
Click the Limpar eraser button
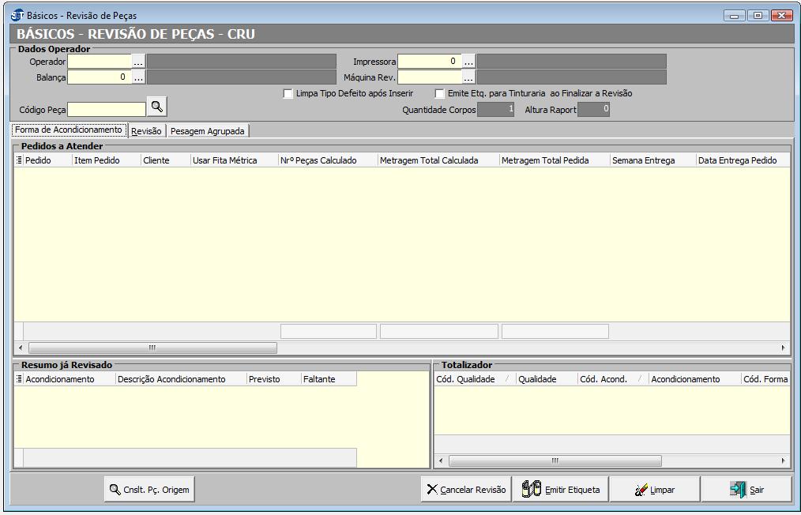tap(654, 490)
